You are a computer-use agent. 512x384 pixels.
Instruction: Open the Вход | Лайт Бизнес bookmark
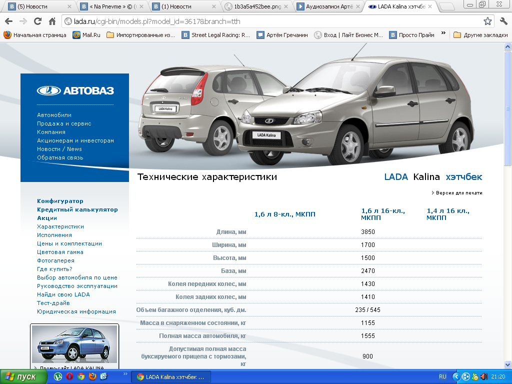348,35
